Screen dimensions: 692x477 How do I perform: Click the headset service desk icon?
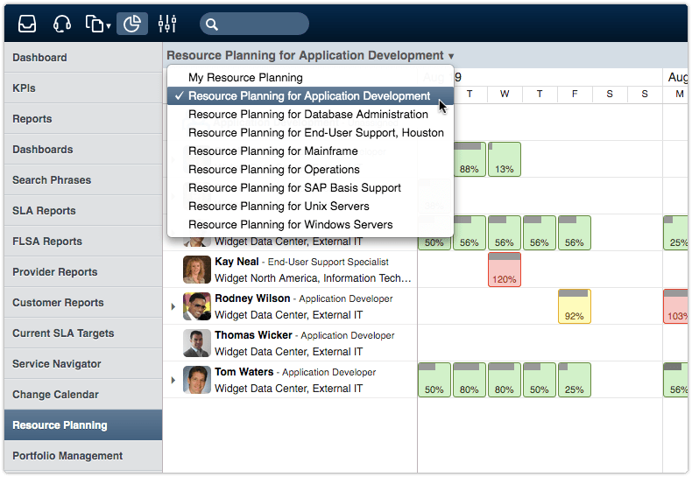click(x=61, y=24)
